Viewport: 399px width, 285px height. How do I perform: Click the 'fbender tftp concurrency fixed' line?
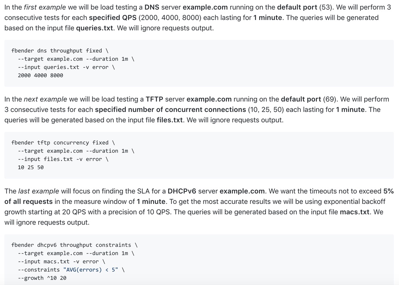(63, 143)
